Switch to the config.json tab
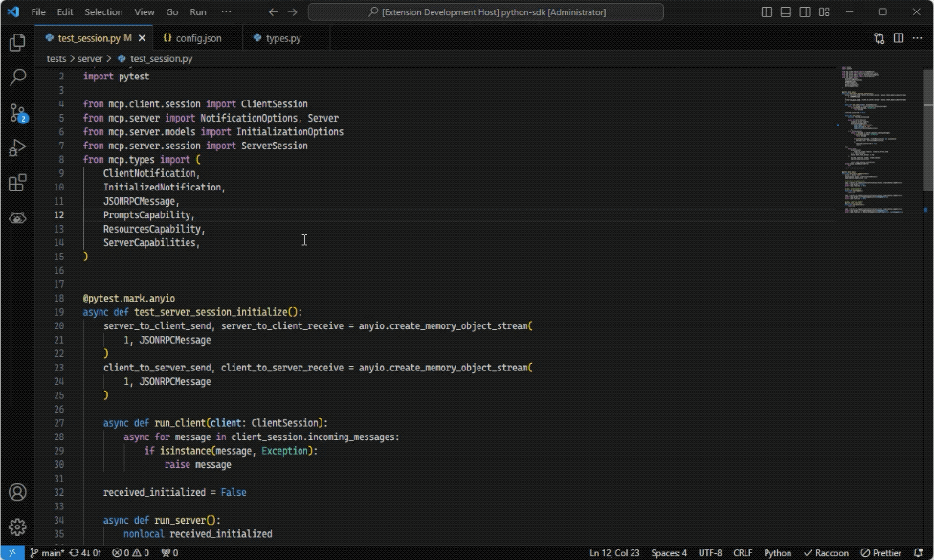 [x=197, y=38]
